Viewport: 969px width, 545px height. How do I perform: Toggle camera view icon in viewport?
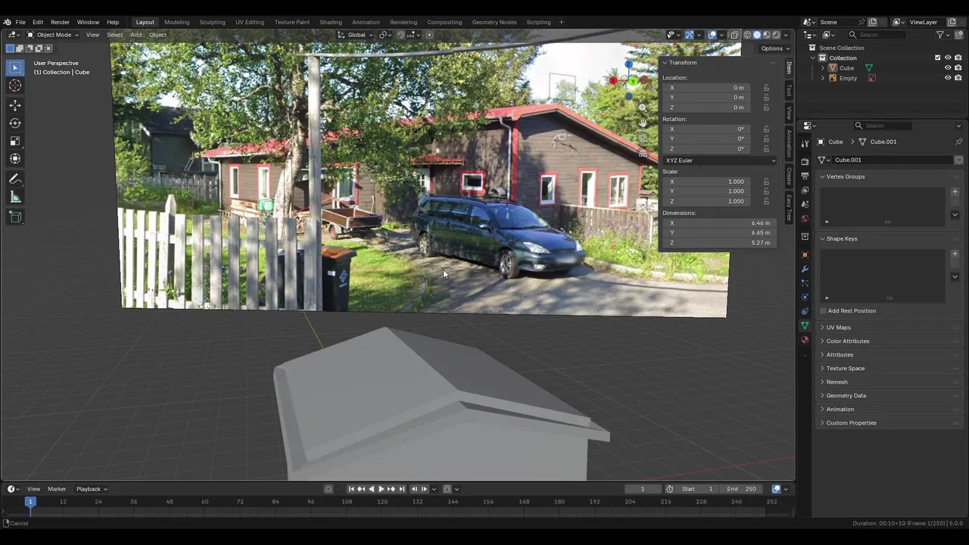643,138
